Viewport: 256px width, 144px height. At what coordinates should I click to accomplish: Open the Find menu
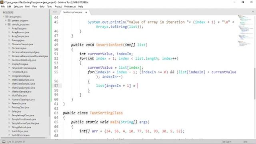pyautogui.click(x=27, y=6)
